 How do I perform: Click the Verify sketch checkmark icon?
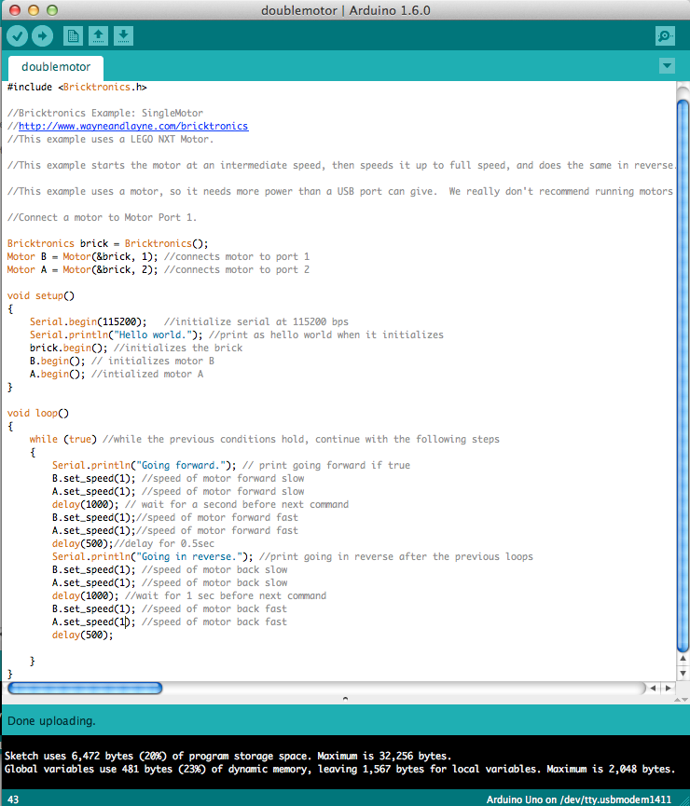click(x=18, y=36)
